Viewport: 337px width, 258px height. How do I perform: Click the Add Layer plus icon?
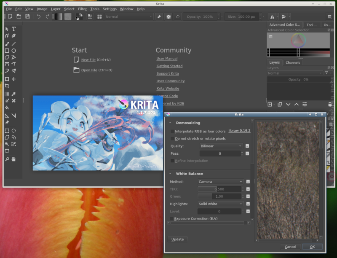pyautogui.click(x=270, y=105)
